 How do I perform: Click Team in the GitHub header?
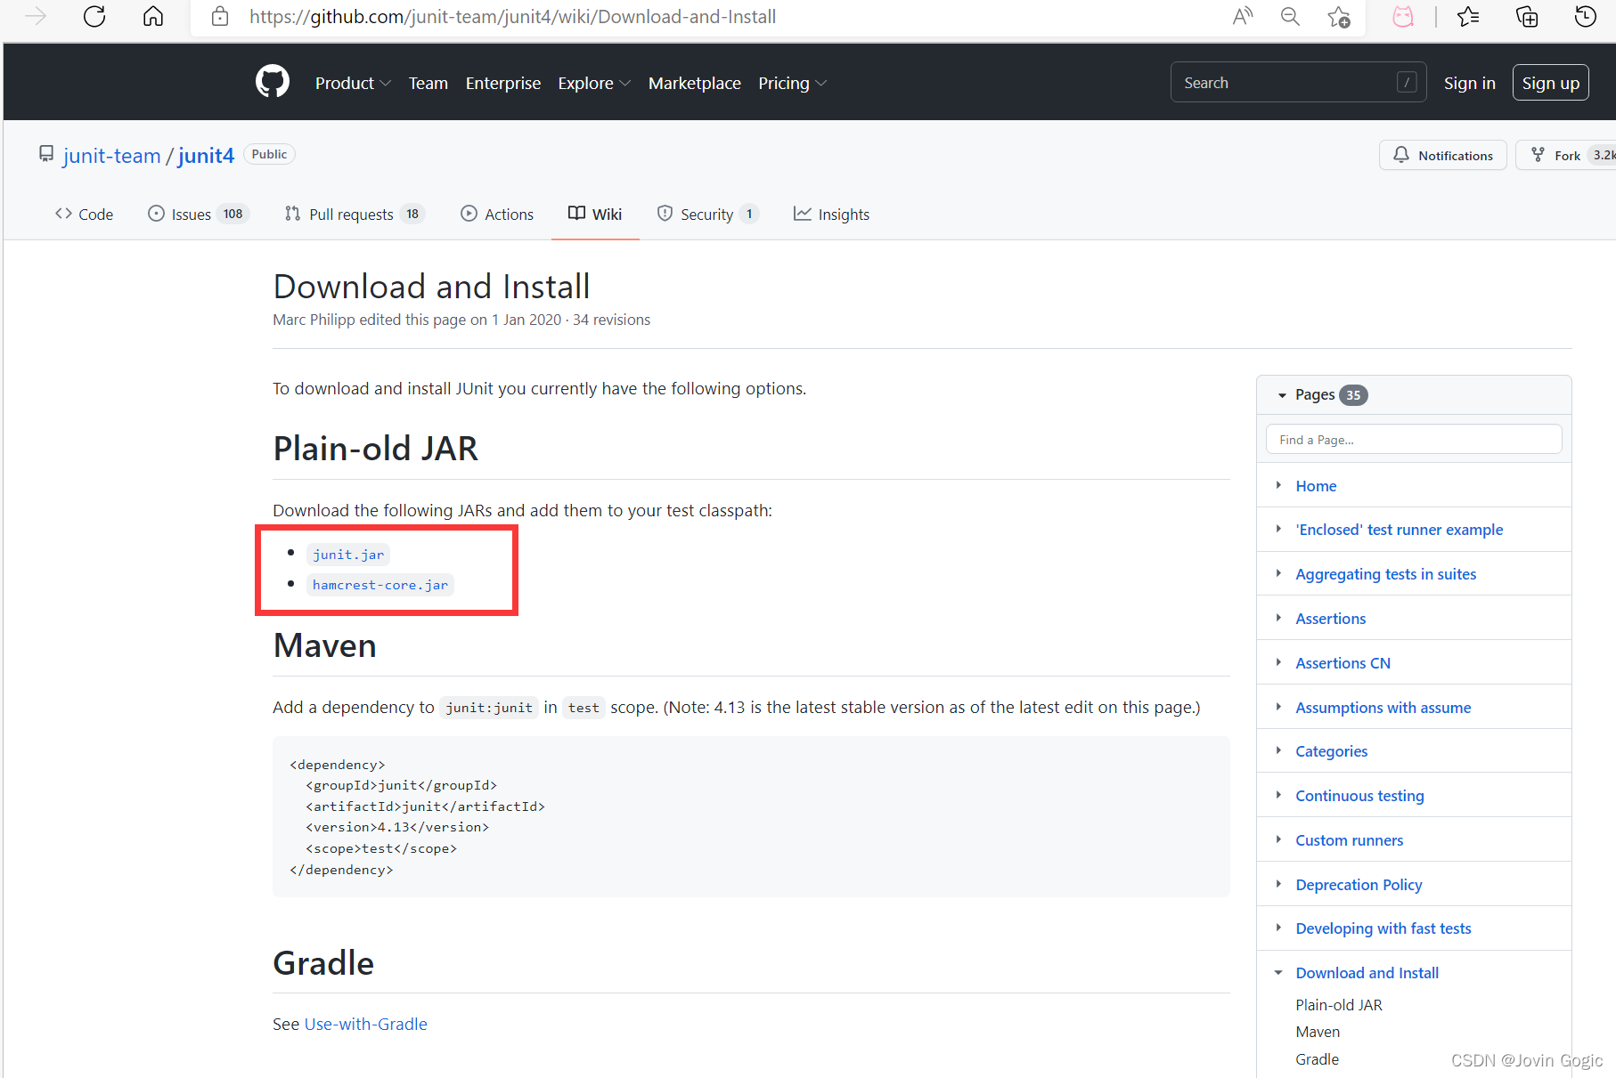point(428,83)
